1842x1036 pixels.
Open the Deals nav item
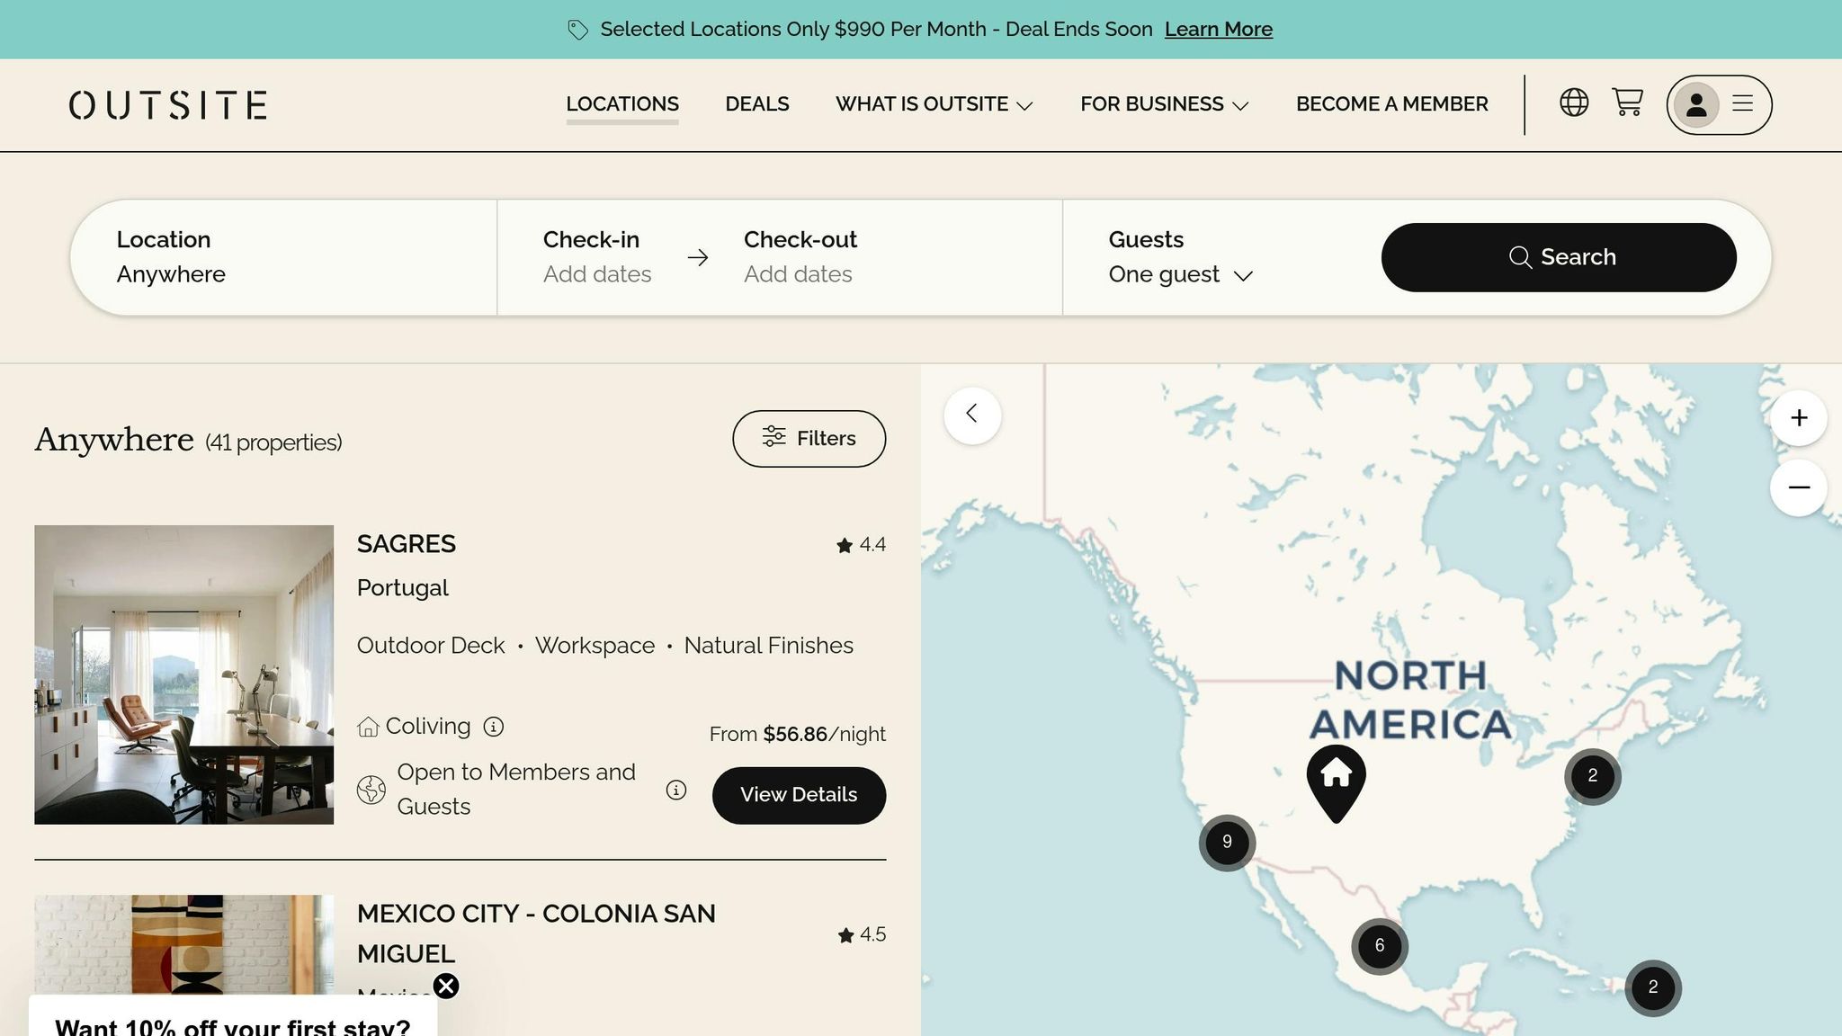point(757,104)
